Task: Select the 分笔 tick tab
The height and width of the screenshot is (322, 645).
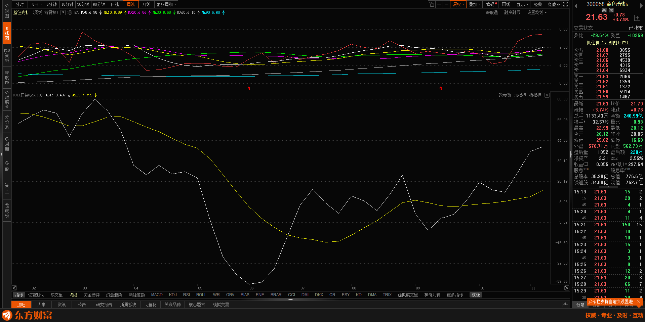Action: point(580,305)
